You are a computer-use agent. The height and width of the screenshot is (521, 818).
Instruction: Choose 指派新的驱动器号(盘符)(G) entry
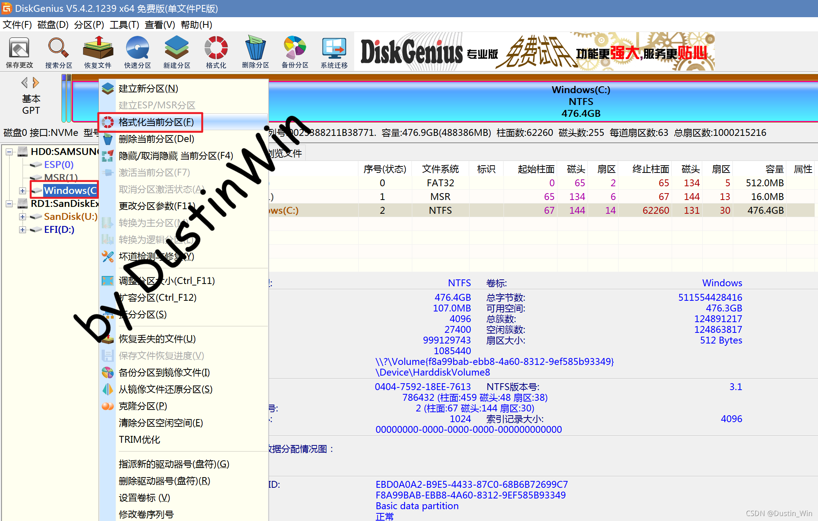pos(183,464)
